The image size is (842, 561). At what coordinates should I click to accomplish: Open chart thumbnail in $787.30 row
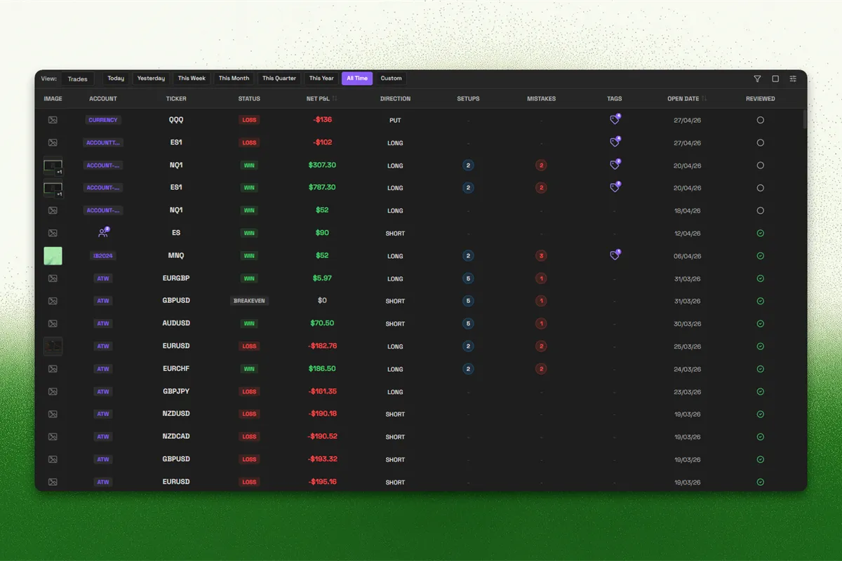point(53,189)
